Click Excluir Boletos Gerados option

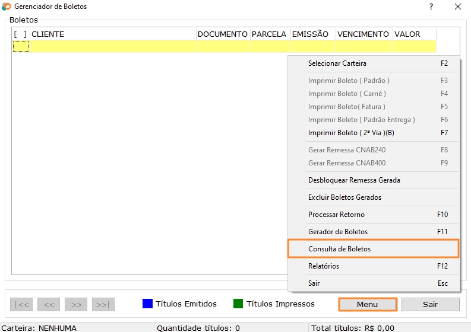344,197
